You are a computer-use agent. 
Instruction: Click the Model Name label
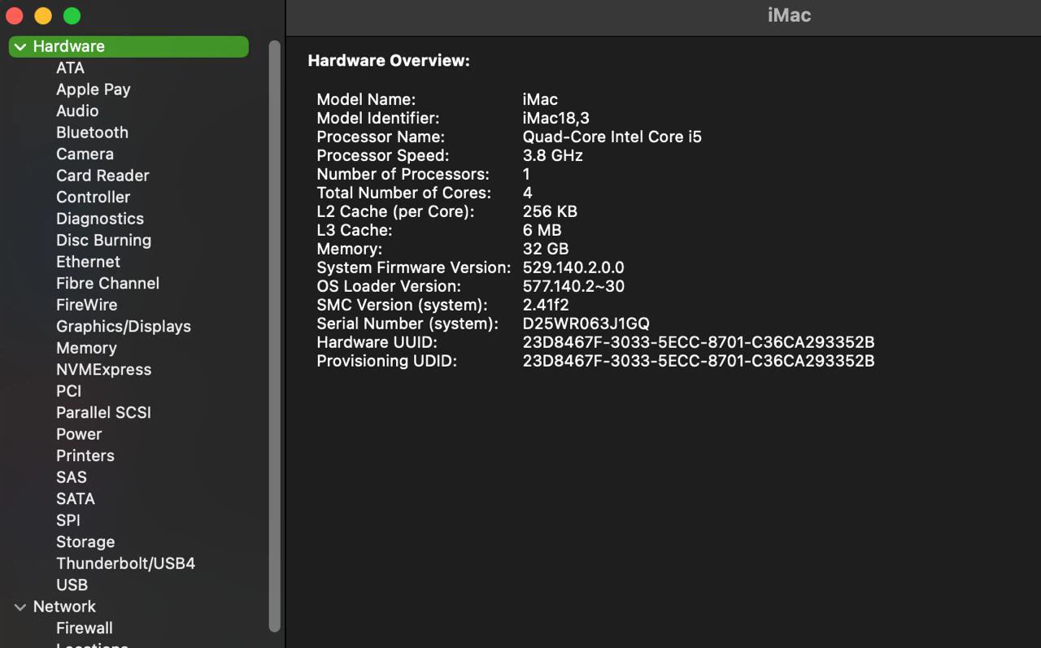[x=366, y=100]
